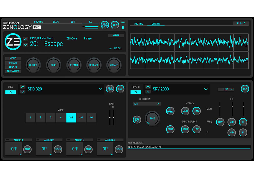Adjust the MFX GAIN L slider
254x178 pixels.
click(x=110, y=117)
